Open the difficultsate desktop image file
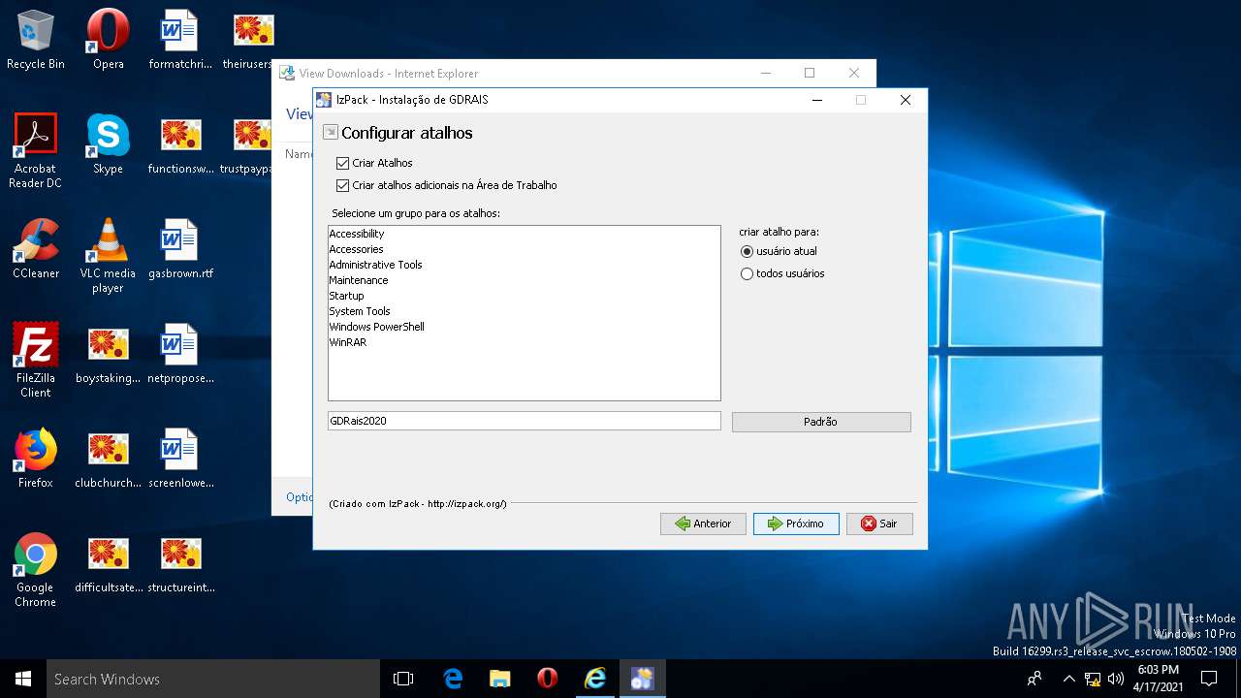1241x698 pixels. [x=109, y=562]
